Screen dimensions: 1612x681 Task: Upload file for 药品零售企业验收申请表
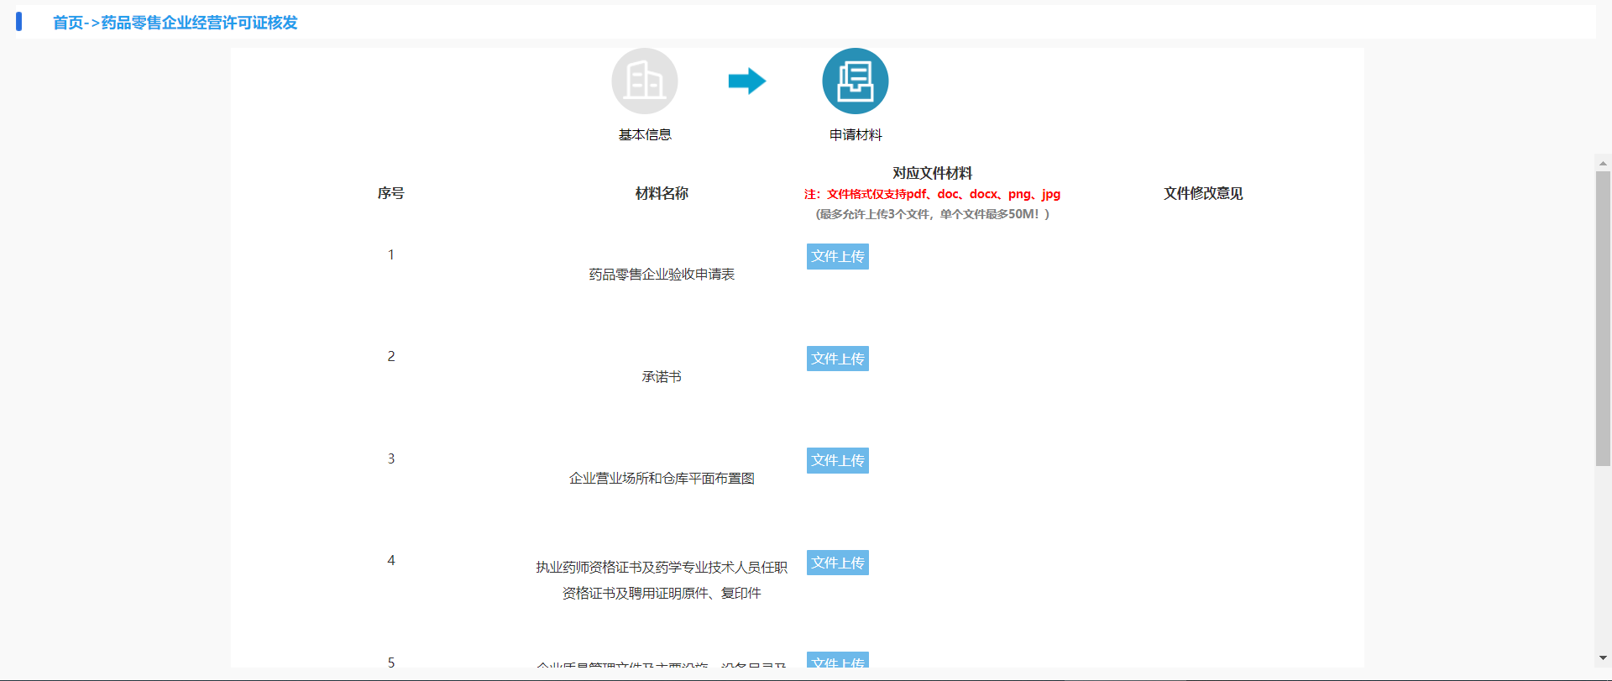coord(837,257)
